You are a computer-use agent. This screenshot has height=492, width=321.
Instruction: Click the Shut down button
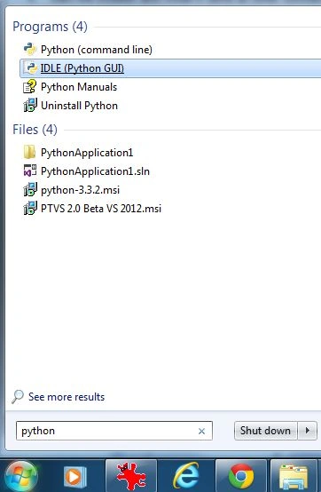pos(265,431)
